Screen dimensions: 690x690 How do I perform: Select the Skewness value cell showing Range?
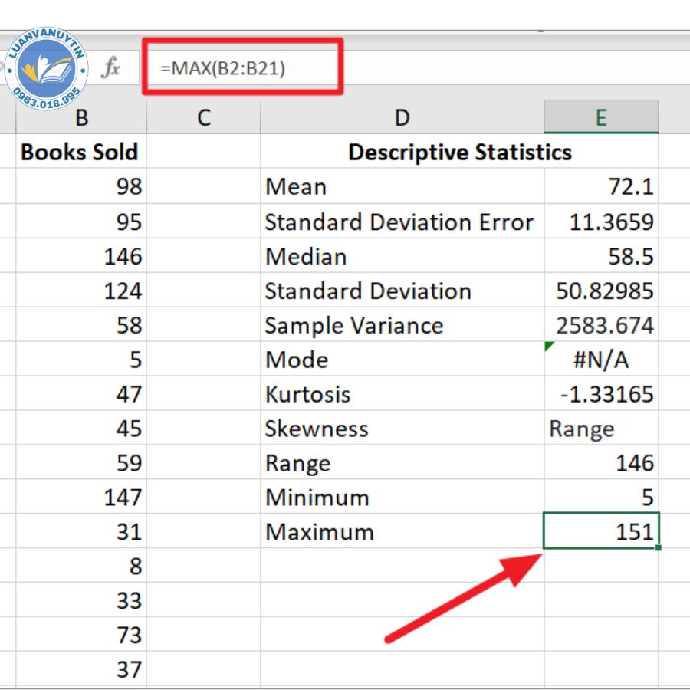coord(601,429)
